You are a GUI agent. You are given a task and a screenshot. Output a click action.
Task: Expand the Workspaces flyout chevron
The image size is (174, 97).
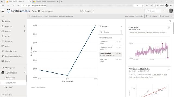25,68
